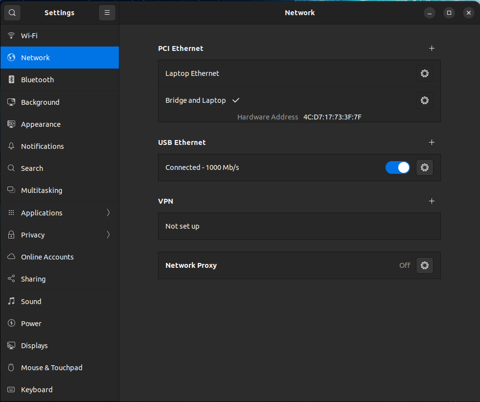This screenshot has width=480, height=402.
Task: Select the Wi-Fi sidebar item
Action: click(x=29, y=36)
